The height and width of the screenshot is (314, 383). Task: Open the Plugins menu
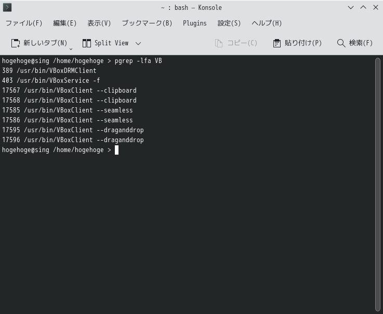pyautogui.click(x=195, y=23)
